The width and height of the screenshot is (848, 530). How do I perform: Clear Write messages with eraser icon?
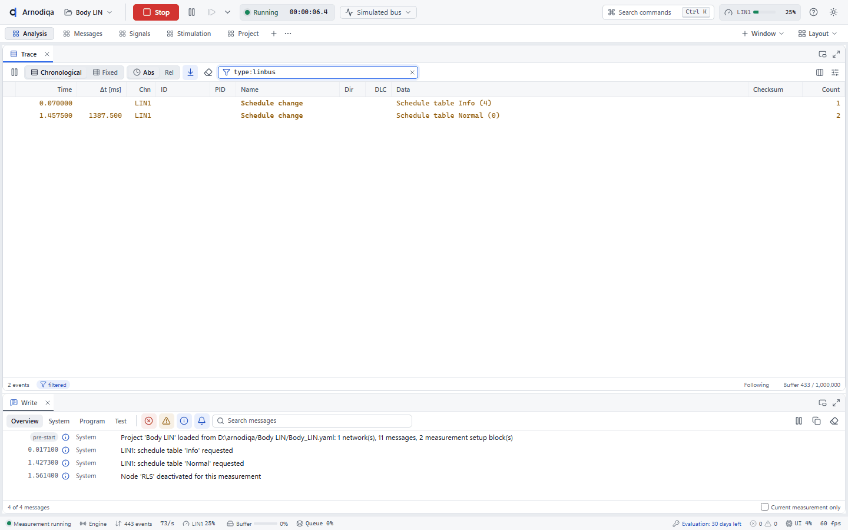point(834,420)
